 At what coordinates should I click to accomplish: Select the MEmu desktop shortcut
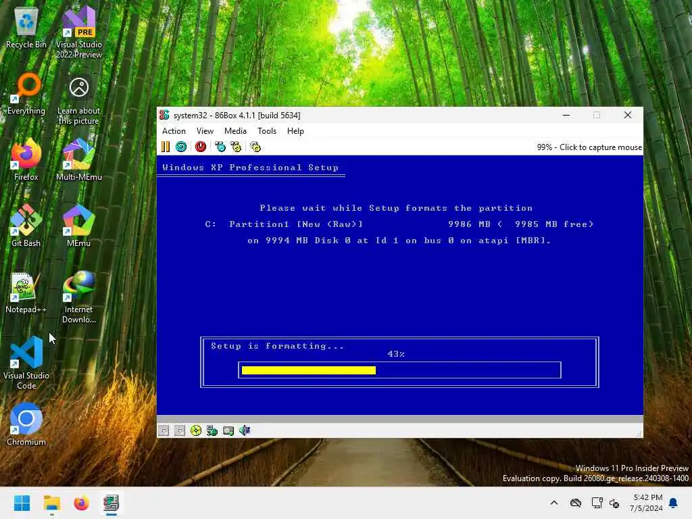[x=79, y=227]
